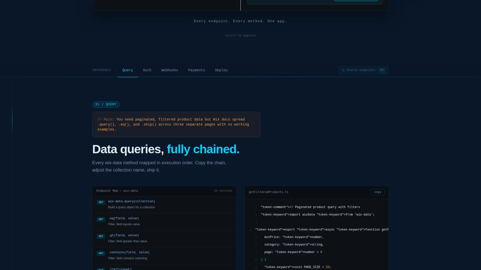Click the Endpoint Map — wix-data header
Screen dimensions: 481x270
117,191
